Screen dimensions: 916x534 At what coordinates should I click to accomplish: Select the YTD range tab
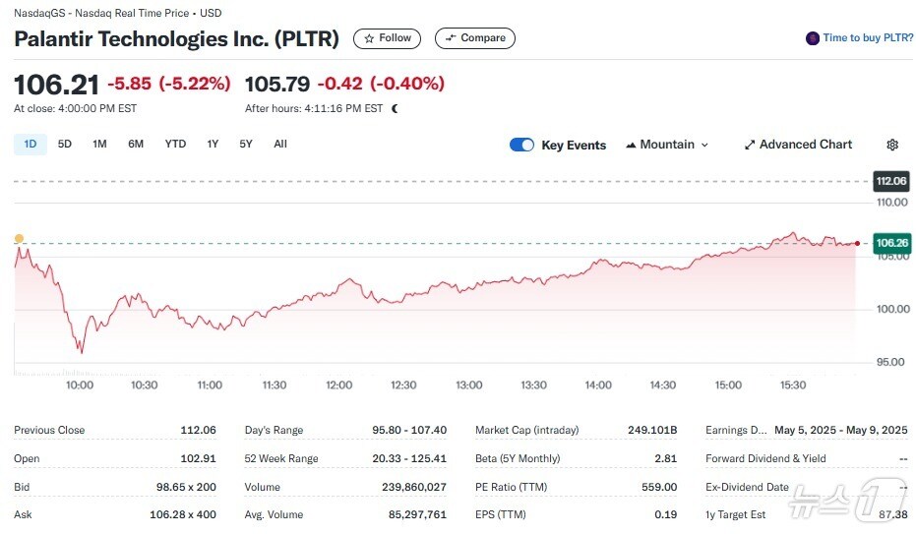click(175, 145)
